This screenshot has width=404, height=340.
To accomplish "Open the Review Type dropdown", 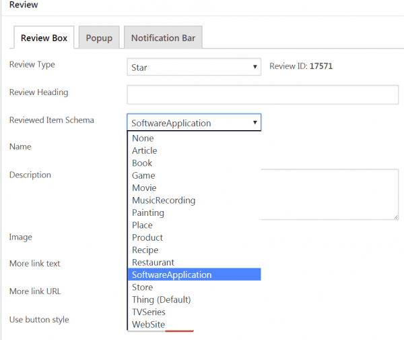I will coord(194,67).
